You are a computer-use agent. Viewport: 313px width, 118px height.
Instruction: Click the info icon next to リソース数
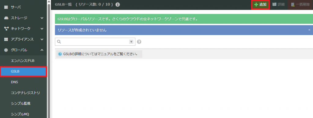[118, 5]
